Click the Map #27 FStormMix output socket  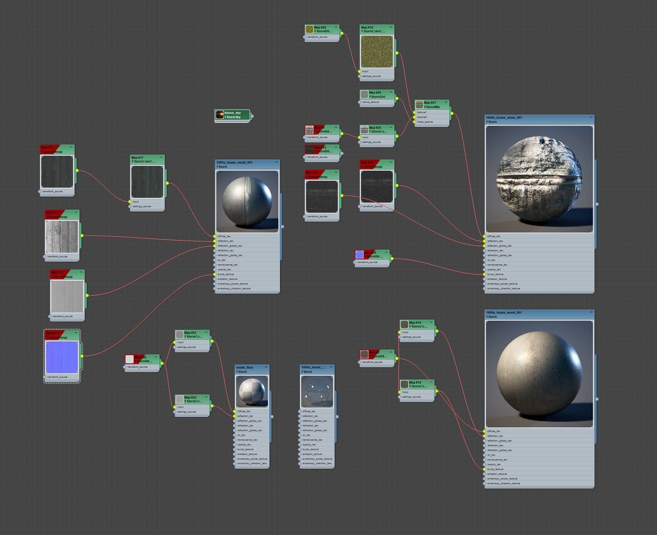click(452, 113)
